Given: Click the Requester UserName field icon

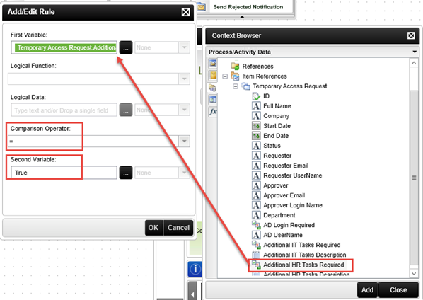Looking at the screenshot, I should (256, 175).
